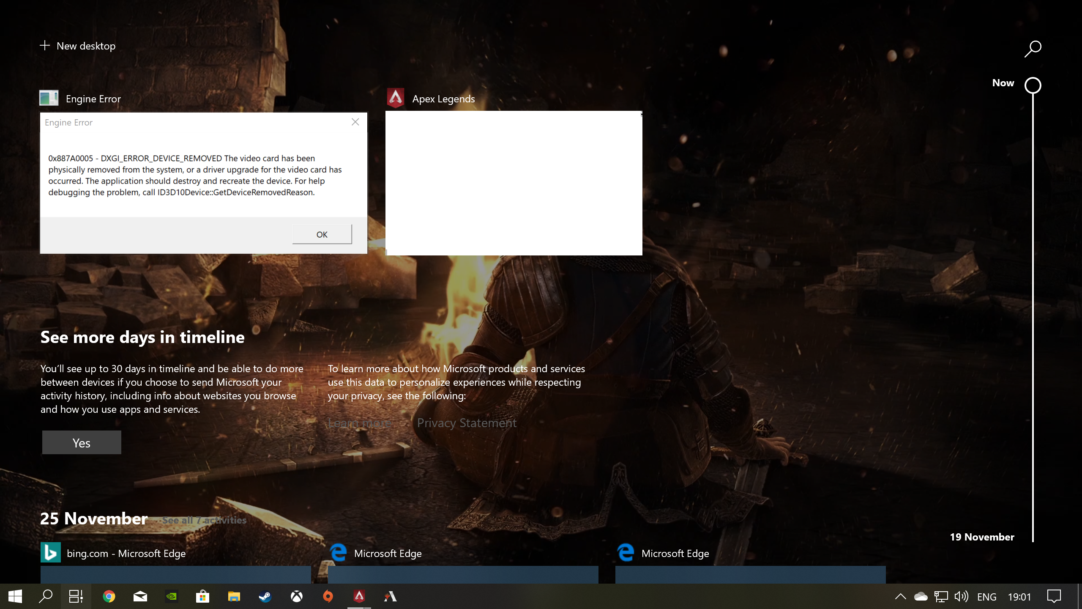The width and height of the screenshot is (1082, 609).
Task: Add a New desktop
Action: coord(78,46)
